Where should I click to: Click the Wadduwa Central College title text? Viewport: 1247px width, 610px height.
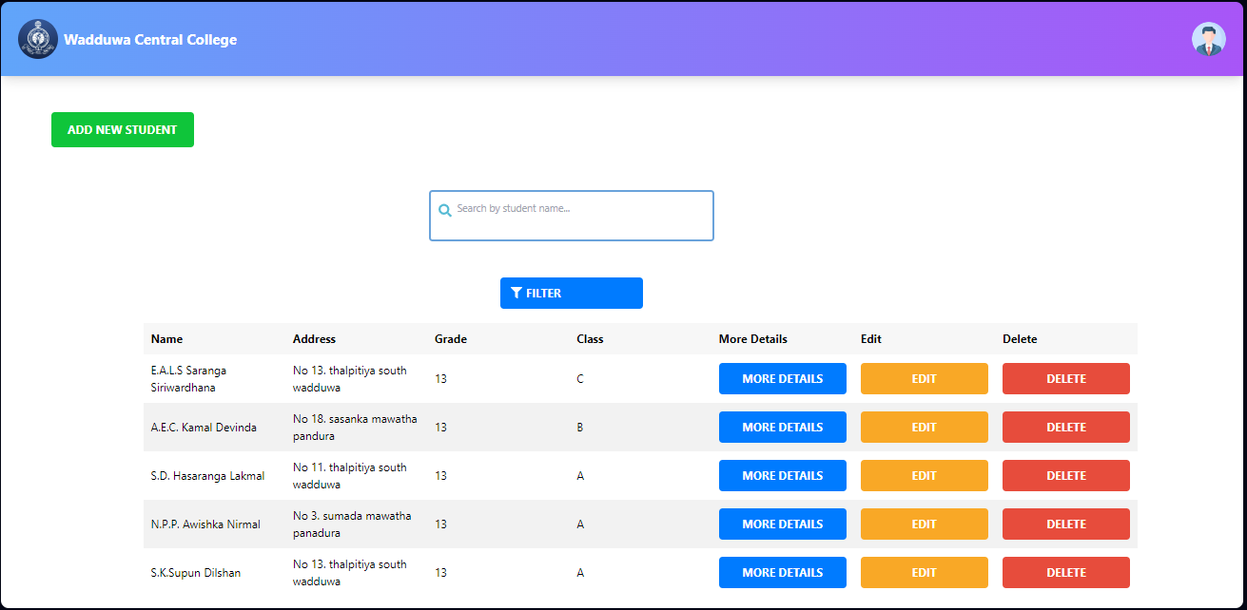[149, 39]
